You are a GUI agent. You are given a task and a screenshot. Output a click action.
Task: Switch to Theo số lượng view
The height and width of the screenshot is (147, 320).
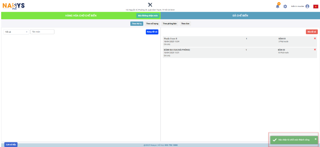point(152,24)
